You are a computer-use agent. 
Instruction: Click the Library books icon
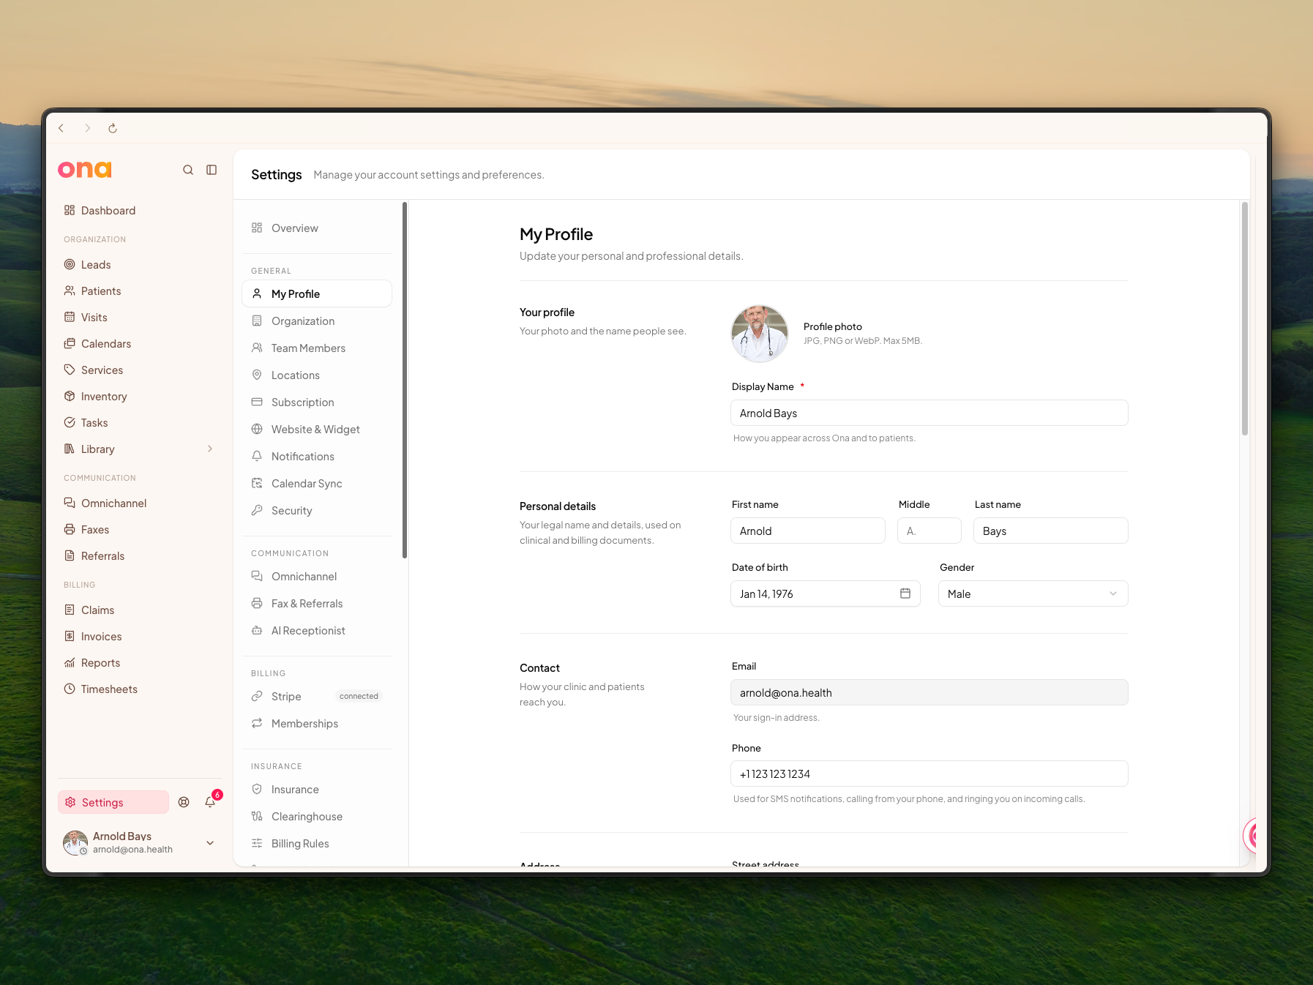pyautogui.click(x=70, y=449)
